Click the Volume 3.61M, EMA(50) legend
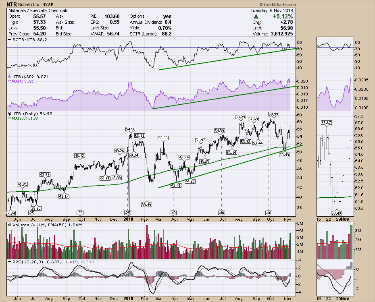 [47, 225]
